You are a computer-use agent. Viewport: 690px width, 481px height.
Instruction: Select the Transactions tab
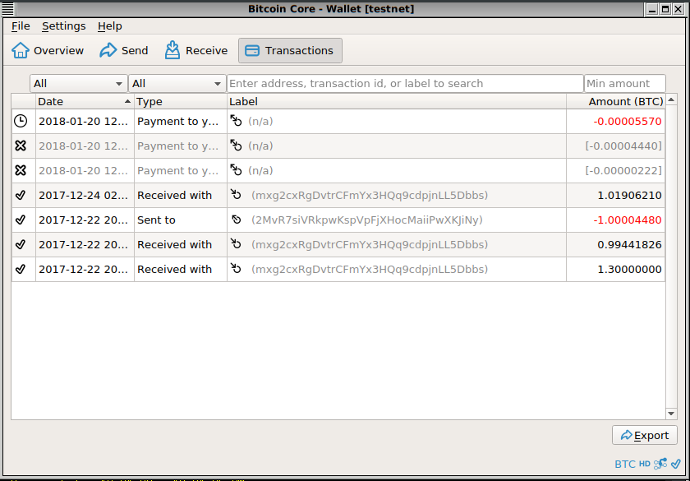pos(290,51)
